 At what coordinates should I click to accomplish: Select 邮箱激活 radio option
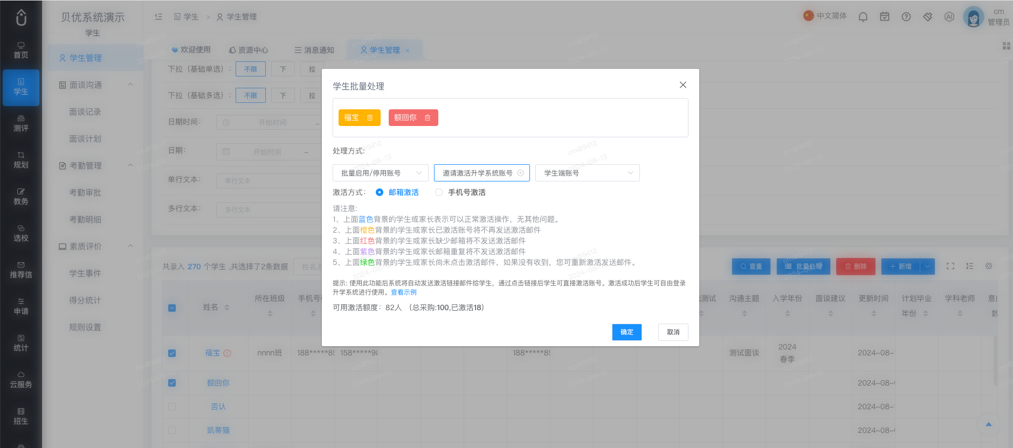coord(397,192)
